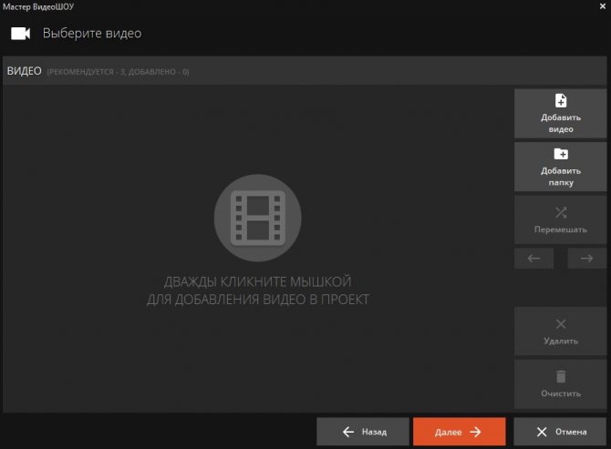Click the film strip icon in the center

point(260,218)
